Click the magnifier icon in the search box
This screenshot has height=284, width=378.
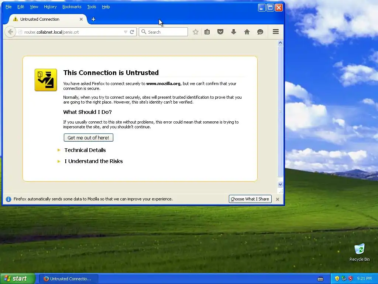click(x=144, y=32)
